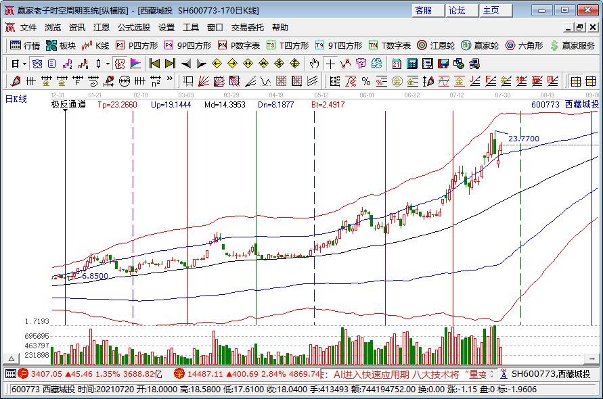Open the 交易委托 menu

[248, 28]
